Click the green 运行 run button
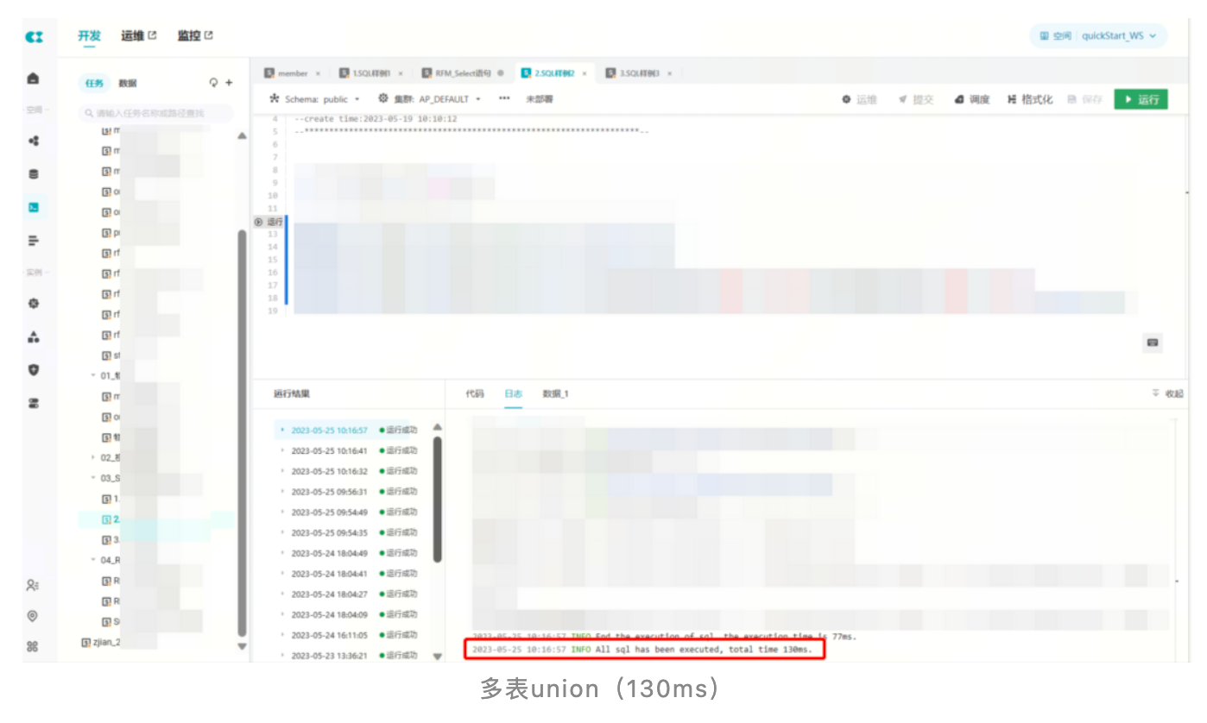This screenshot has height=723, width=1207. point(1141,99)
